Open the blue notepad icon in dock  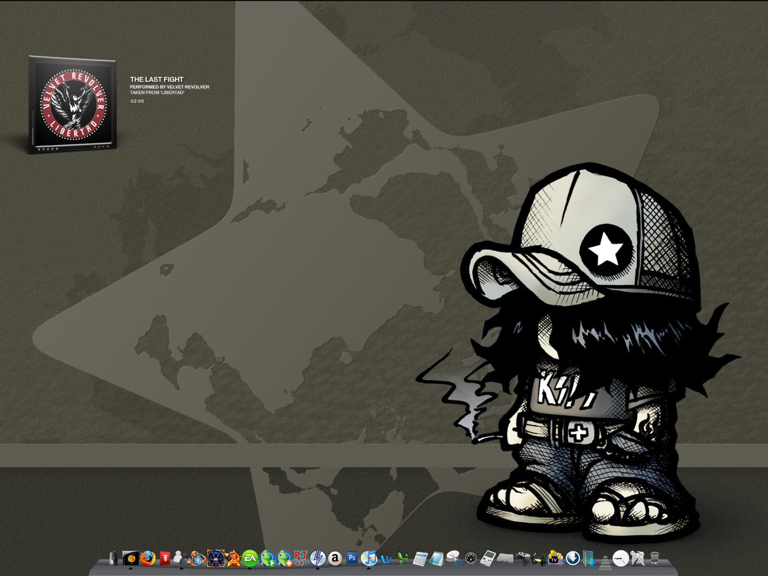click(x=437, y=559)
